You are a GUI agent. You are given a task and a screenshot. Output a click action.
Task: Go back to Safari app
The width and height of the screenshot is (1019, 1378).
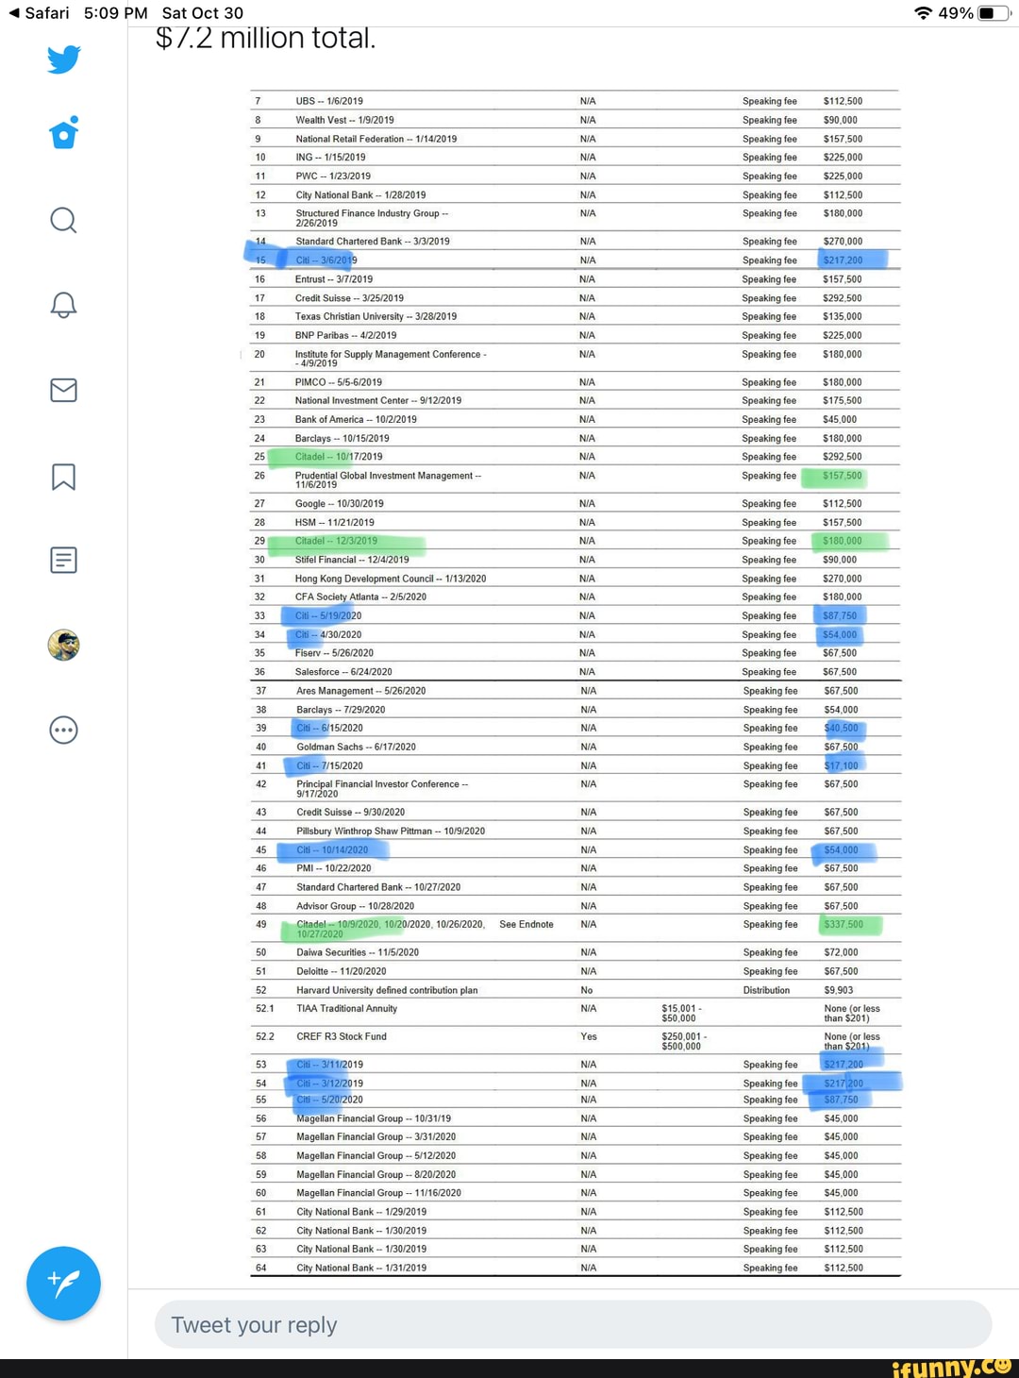point(39,13)
